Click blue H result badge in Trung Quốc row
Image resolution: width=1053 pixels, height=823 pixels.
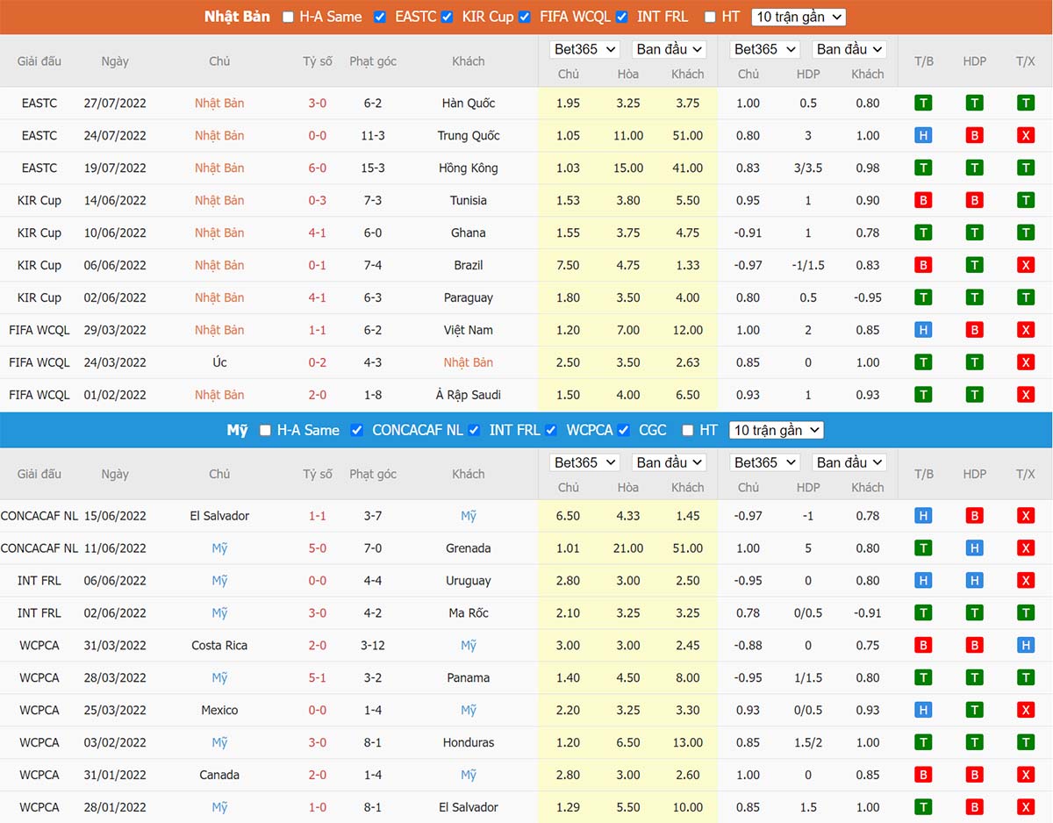pyautogui.click(x=923, y=135)
